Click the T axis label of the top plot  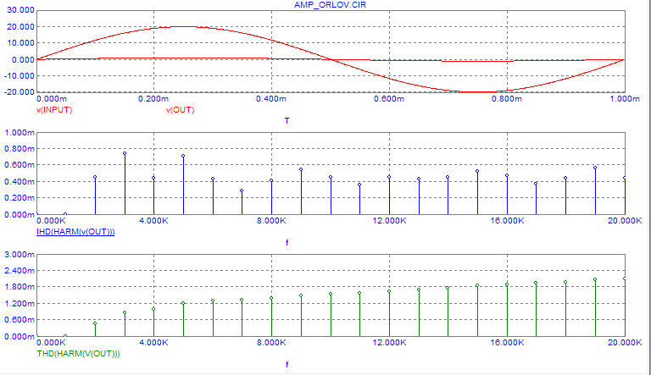pyautogui.click(x=287, y=121)
